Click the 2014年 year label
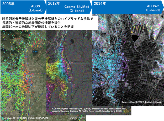The image size is (164, 121). click(100, 3)
